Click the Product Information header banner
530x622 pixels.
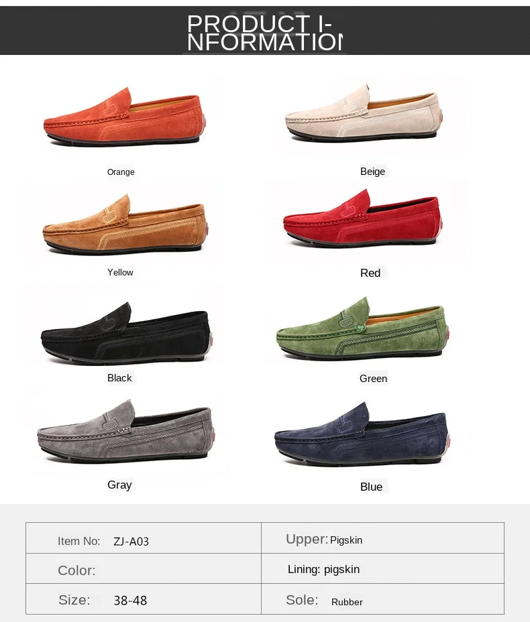pyautogui.click(x=265, y=31)
